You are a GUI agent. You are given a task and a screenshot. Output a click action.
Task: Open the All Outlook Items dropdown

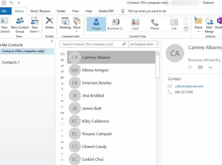coord(144,44)
